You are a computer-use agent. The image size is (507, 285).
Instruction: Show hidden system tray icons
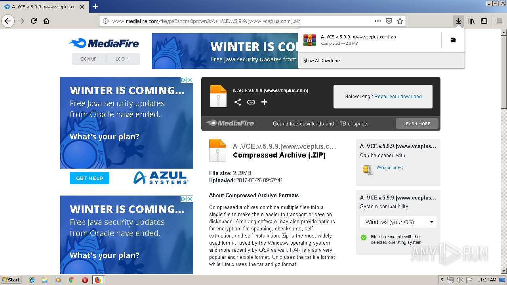pos(442,280)
